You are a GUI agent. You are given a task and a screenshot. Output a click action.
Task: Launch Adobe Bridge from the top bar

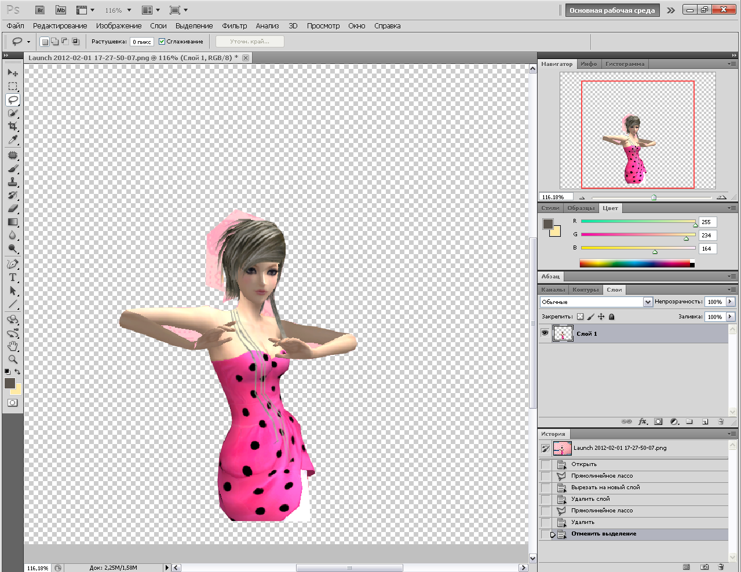pyautogui.click(x=40, y=10)
